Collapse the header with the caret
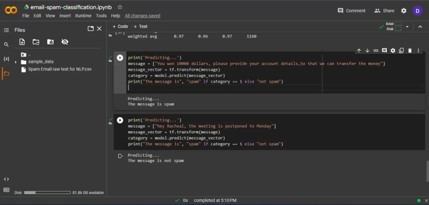429x205 pixels. pyautogui.click(x=420, y=26)
